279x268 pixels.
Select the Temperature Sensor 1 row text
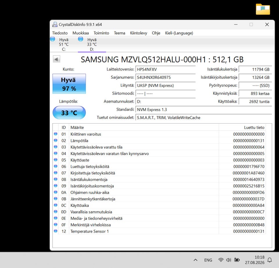90,231
